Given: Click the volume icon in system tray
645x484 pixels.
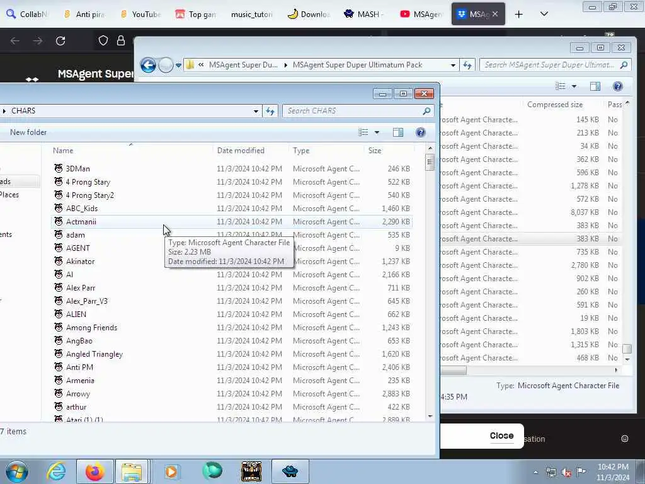Looking at the screenshot, I should point(566,473).
